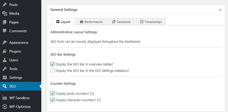Toggle Display character counters checkbox

[x=52, y=100]
